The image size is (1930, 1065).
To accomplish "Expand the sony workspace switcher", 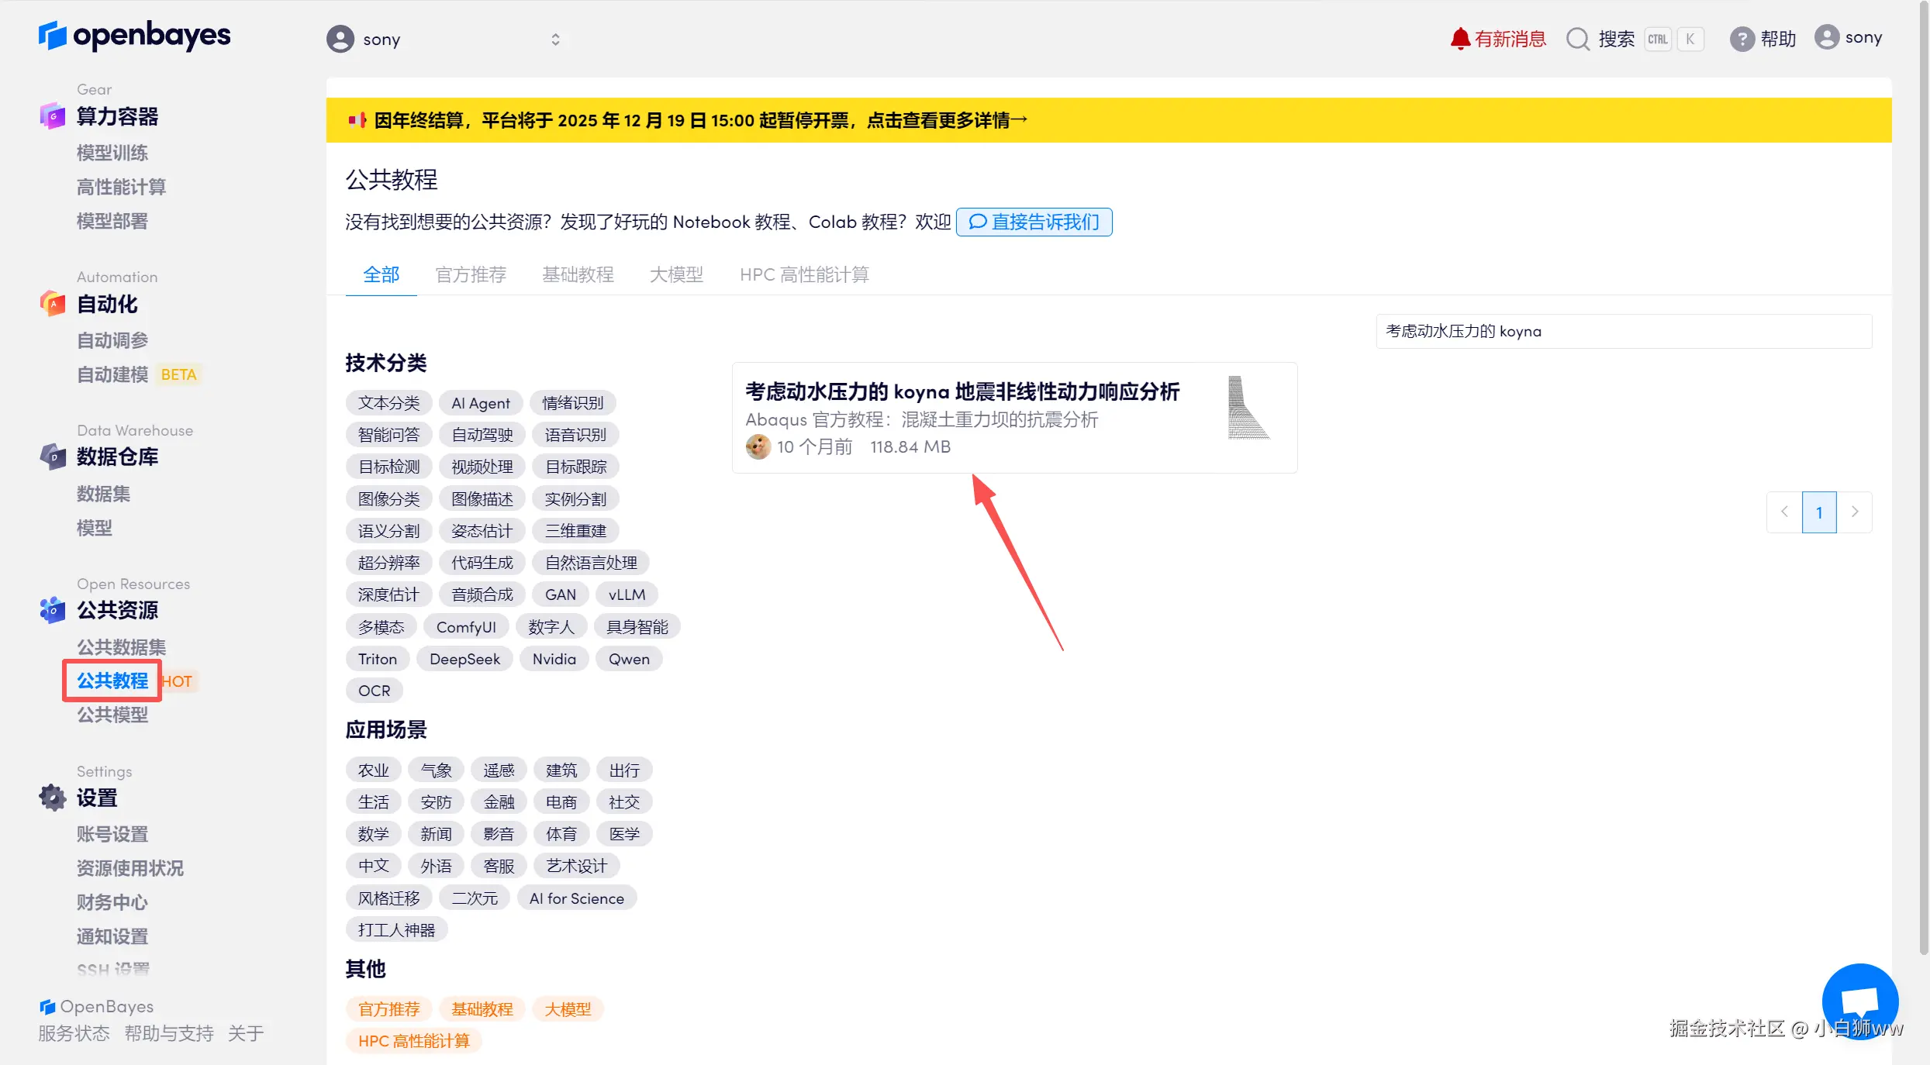I will (555, 40).
